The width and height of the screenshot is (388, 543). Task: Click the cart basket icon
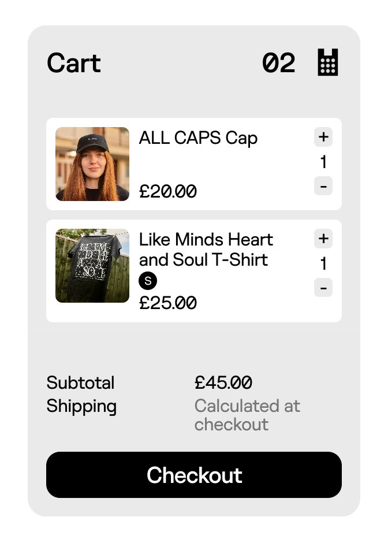(x=327, y=62)
